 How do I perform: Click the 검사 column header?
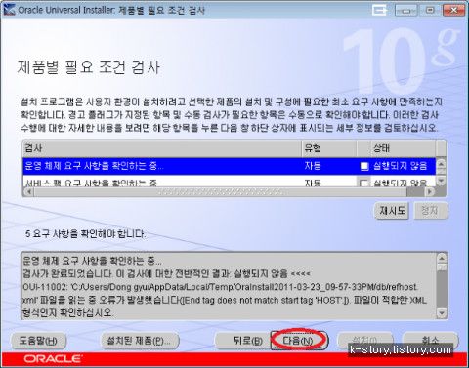tap(162, 148)
